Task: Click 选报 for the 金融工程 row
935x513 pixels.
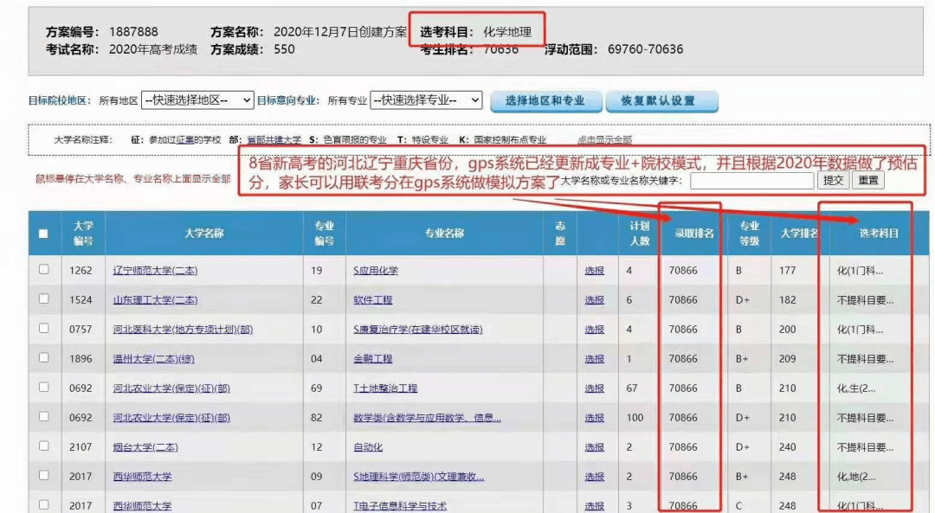Action: pos(594,359)
